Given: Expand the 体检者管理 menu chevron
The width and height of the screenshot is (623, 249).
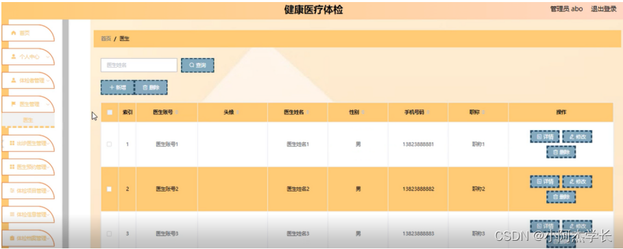Looking at the screenshot, I should [x=48, y=81].
